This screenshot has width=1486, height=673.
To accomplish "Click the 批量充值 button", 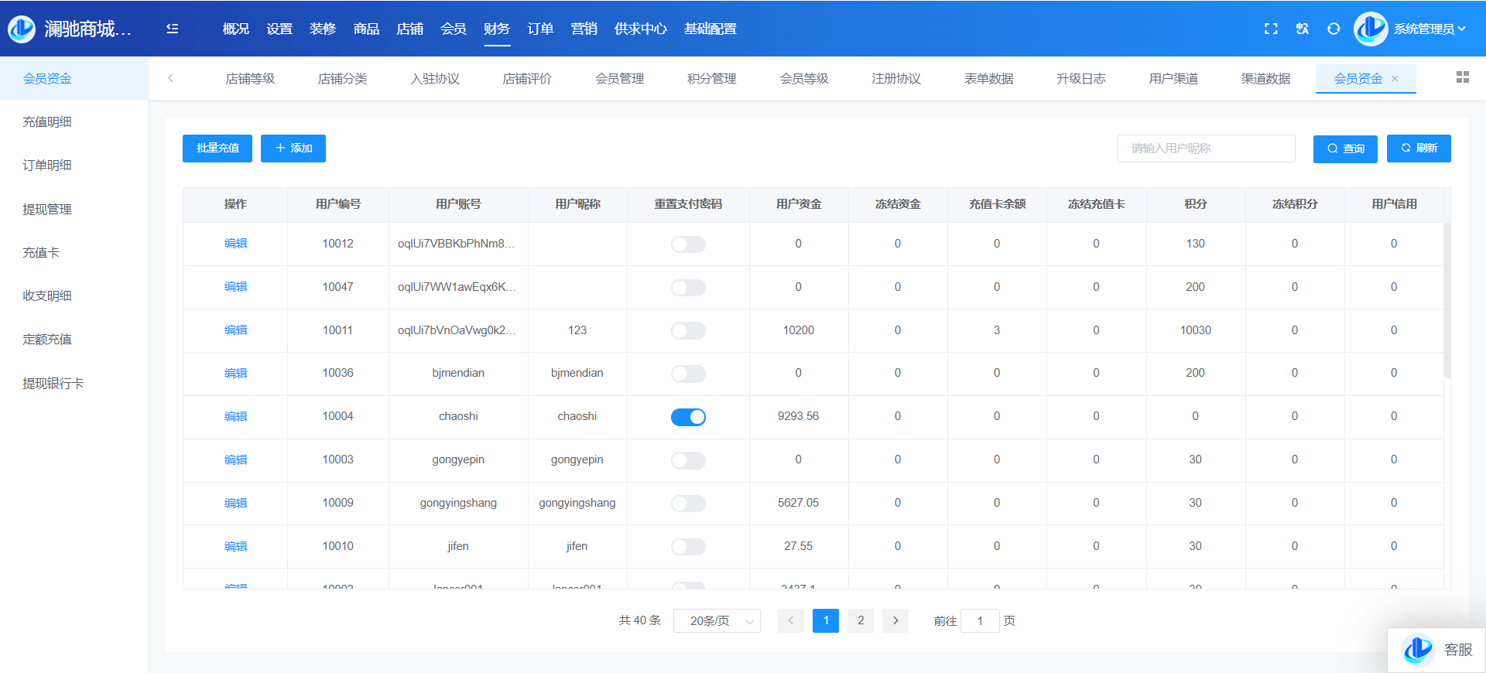I will pos(217,149).
